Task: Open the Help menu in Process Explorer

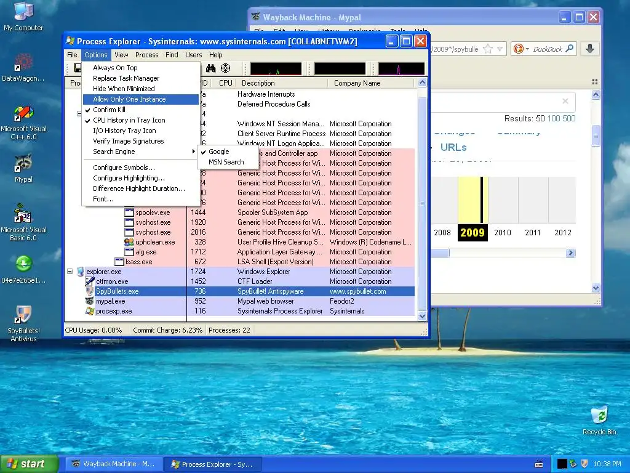Action: [215, 55]
